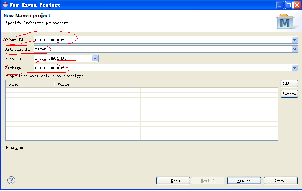Open the dialog help question mark icon
The width and height of the screenshot is (302, 191).
pos(11,180)
